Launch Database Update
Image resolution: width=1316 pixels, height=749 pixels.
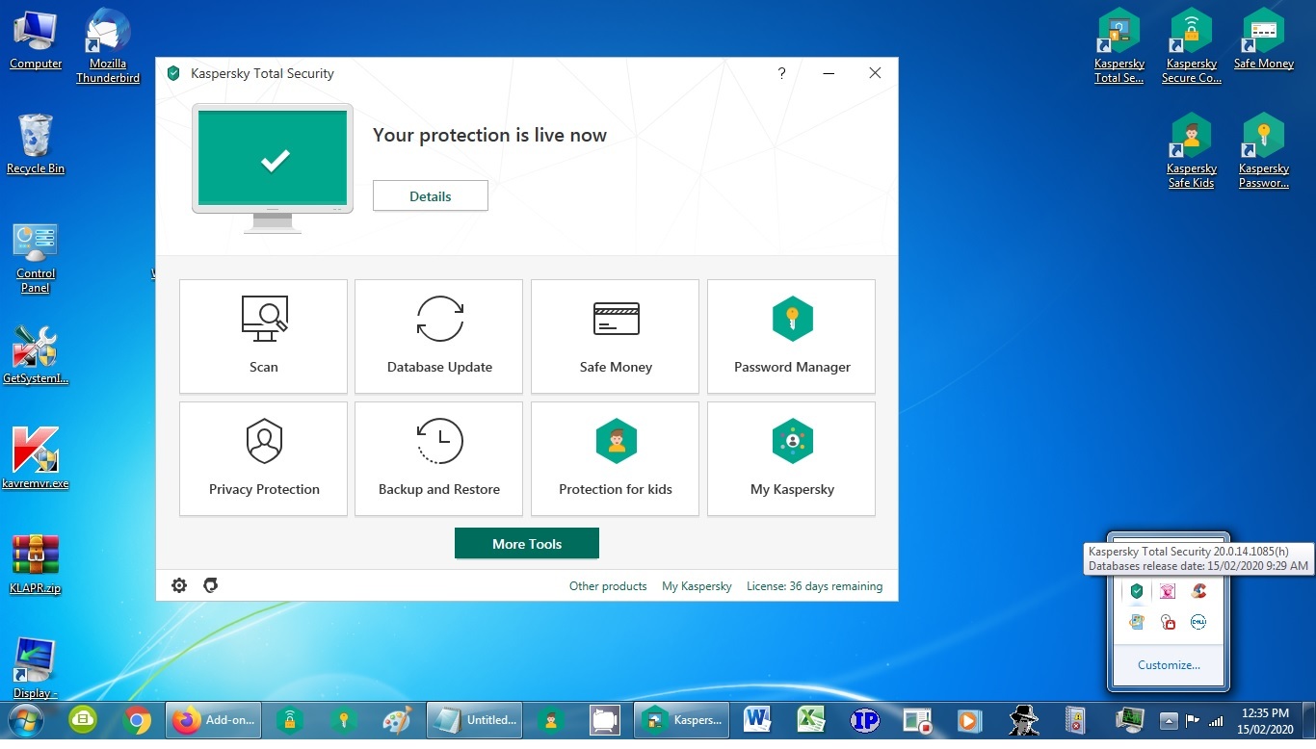(439, 336)
